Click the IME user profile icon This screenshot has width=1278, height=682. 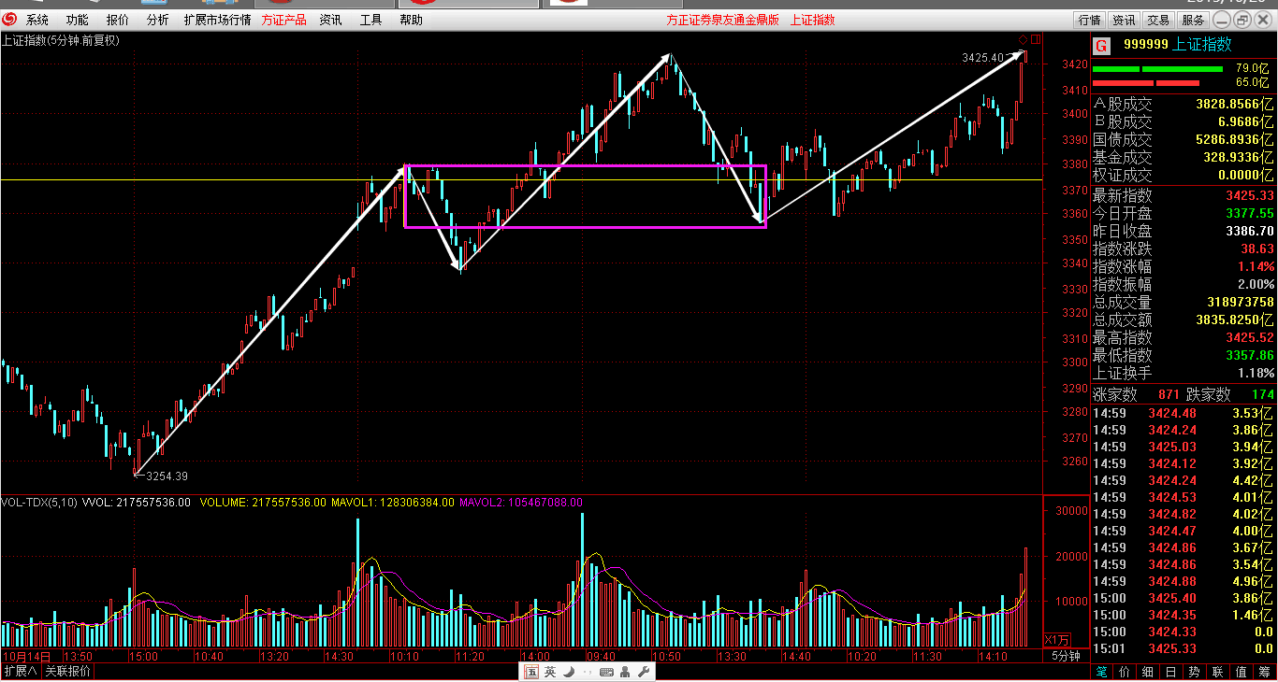[625, 672]
